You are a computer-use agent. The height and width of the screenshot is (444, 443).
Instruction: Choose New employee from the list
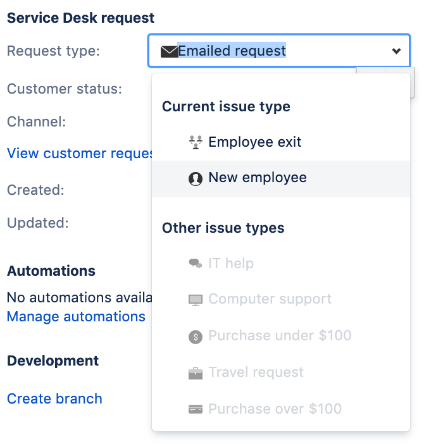[281, 178]
